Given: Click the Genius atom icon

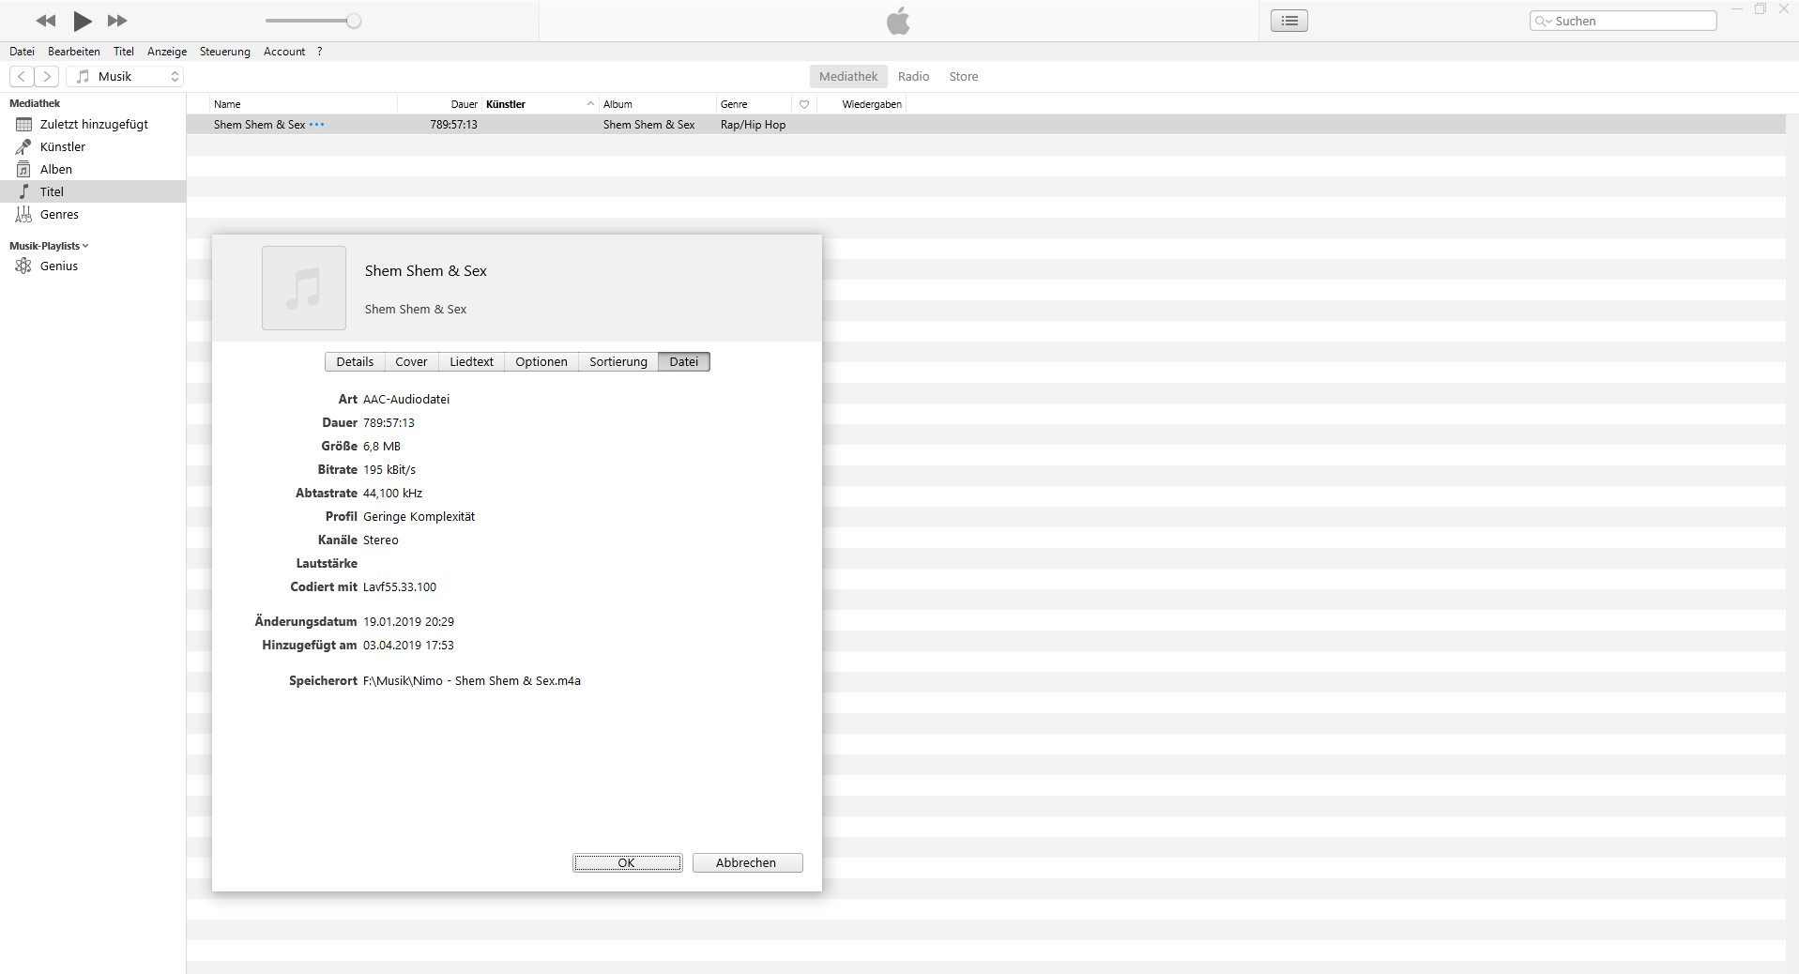Looking at the screenshot, I should coord(23,266).
